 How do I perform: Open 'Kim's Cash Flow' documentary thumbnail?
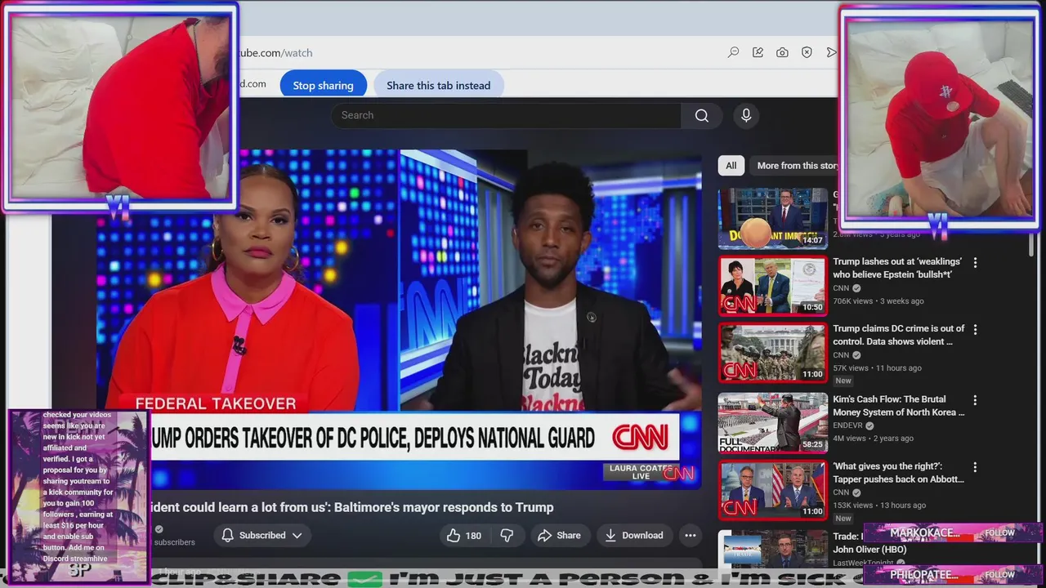click(772, 423)
